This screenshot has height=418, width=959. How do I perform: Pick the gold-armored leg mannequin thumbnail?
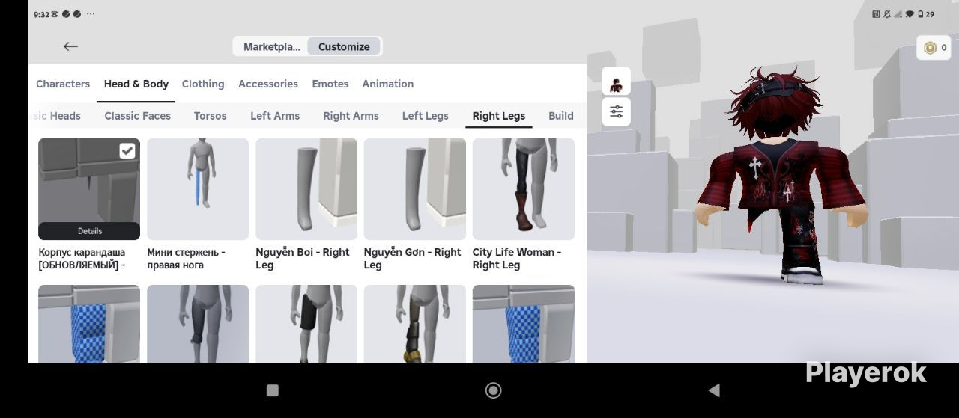415,324
